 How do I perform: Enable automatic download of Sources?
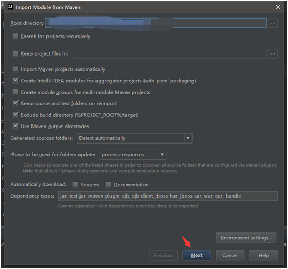pyautogui.click(x=75, y=184)
